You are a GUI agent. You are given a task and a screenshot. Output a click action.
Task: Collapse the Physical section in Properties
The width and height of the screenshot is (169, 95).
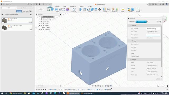coord(130,59)
